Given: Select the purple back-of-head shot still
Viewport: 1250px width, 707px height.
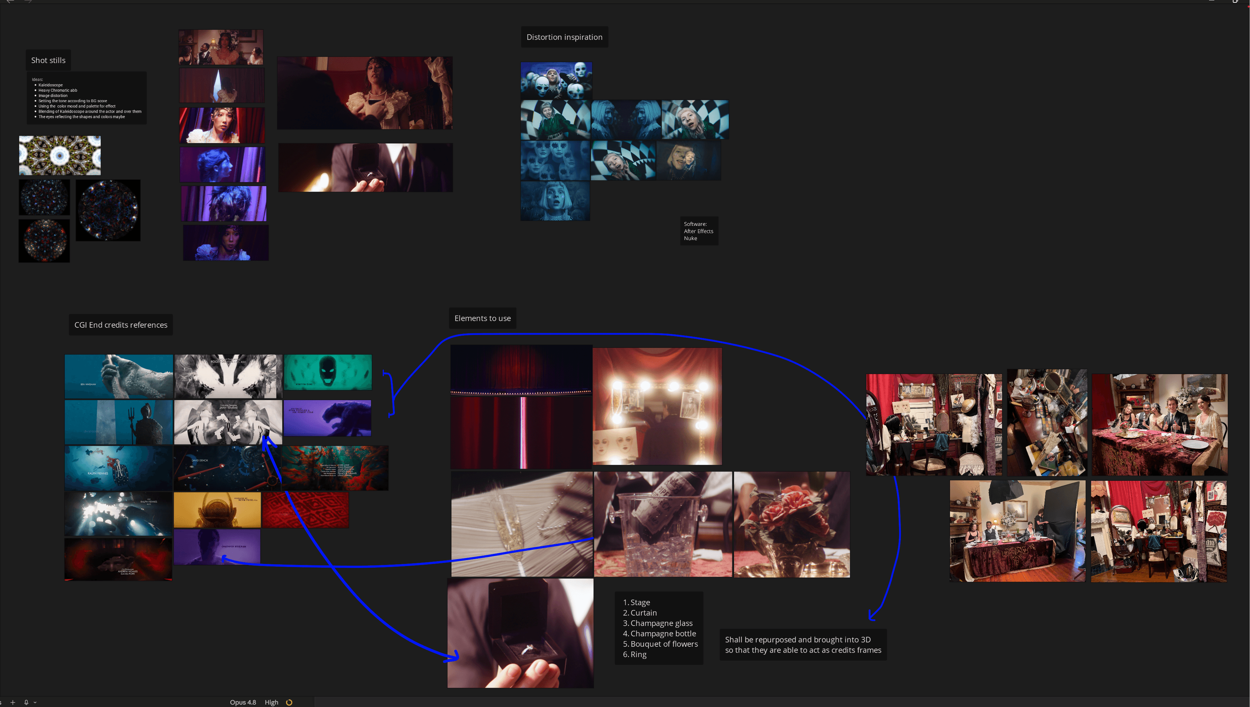Looking at the screenshot, I should point(224,203).
